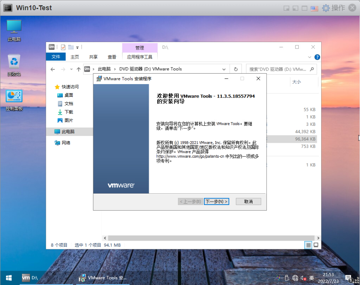
Task: Select the file row sized 753 KB
Action: pyautogui.click(x=292, y=146)
